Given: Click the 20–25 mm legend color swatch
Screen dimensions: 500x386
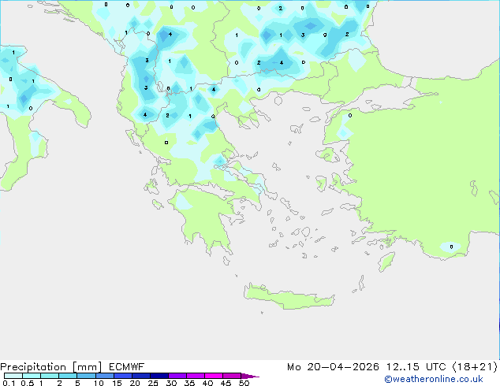Looking at the screenshot, I should click(x=140, y=376).
